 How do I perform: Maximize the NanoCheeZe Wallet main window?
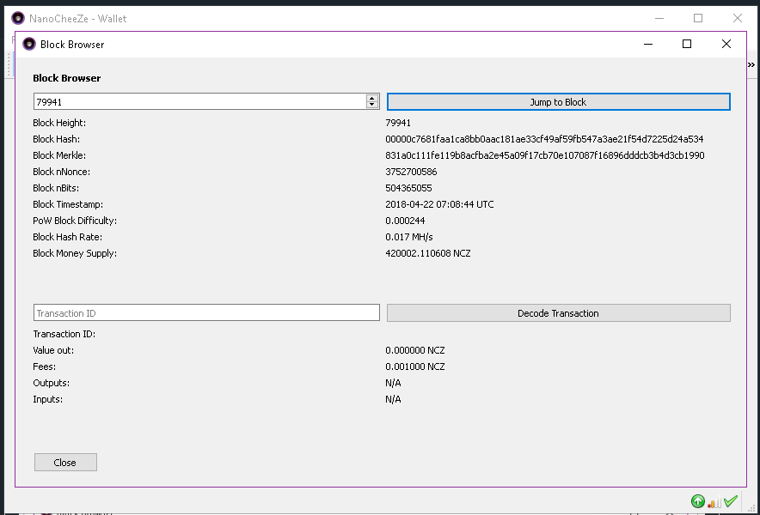[698, 18]
